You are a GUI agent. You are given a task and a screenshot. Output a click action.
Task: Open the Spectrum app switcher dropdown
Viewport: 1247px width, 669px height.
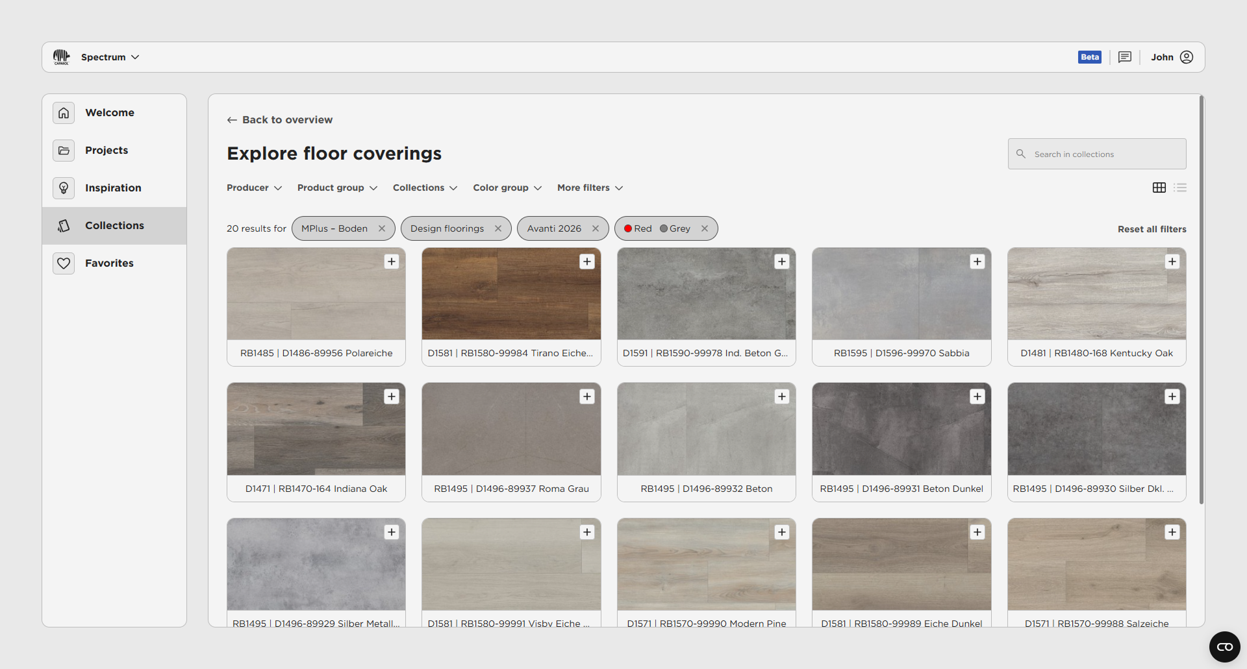(110, 57)
